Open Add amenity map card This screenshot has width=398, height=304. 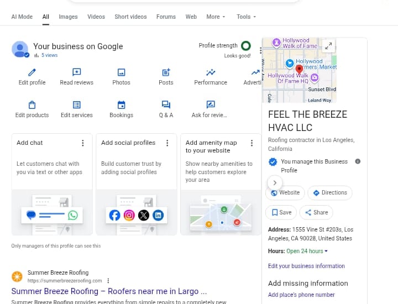[221, 185]
